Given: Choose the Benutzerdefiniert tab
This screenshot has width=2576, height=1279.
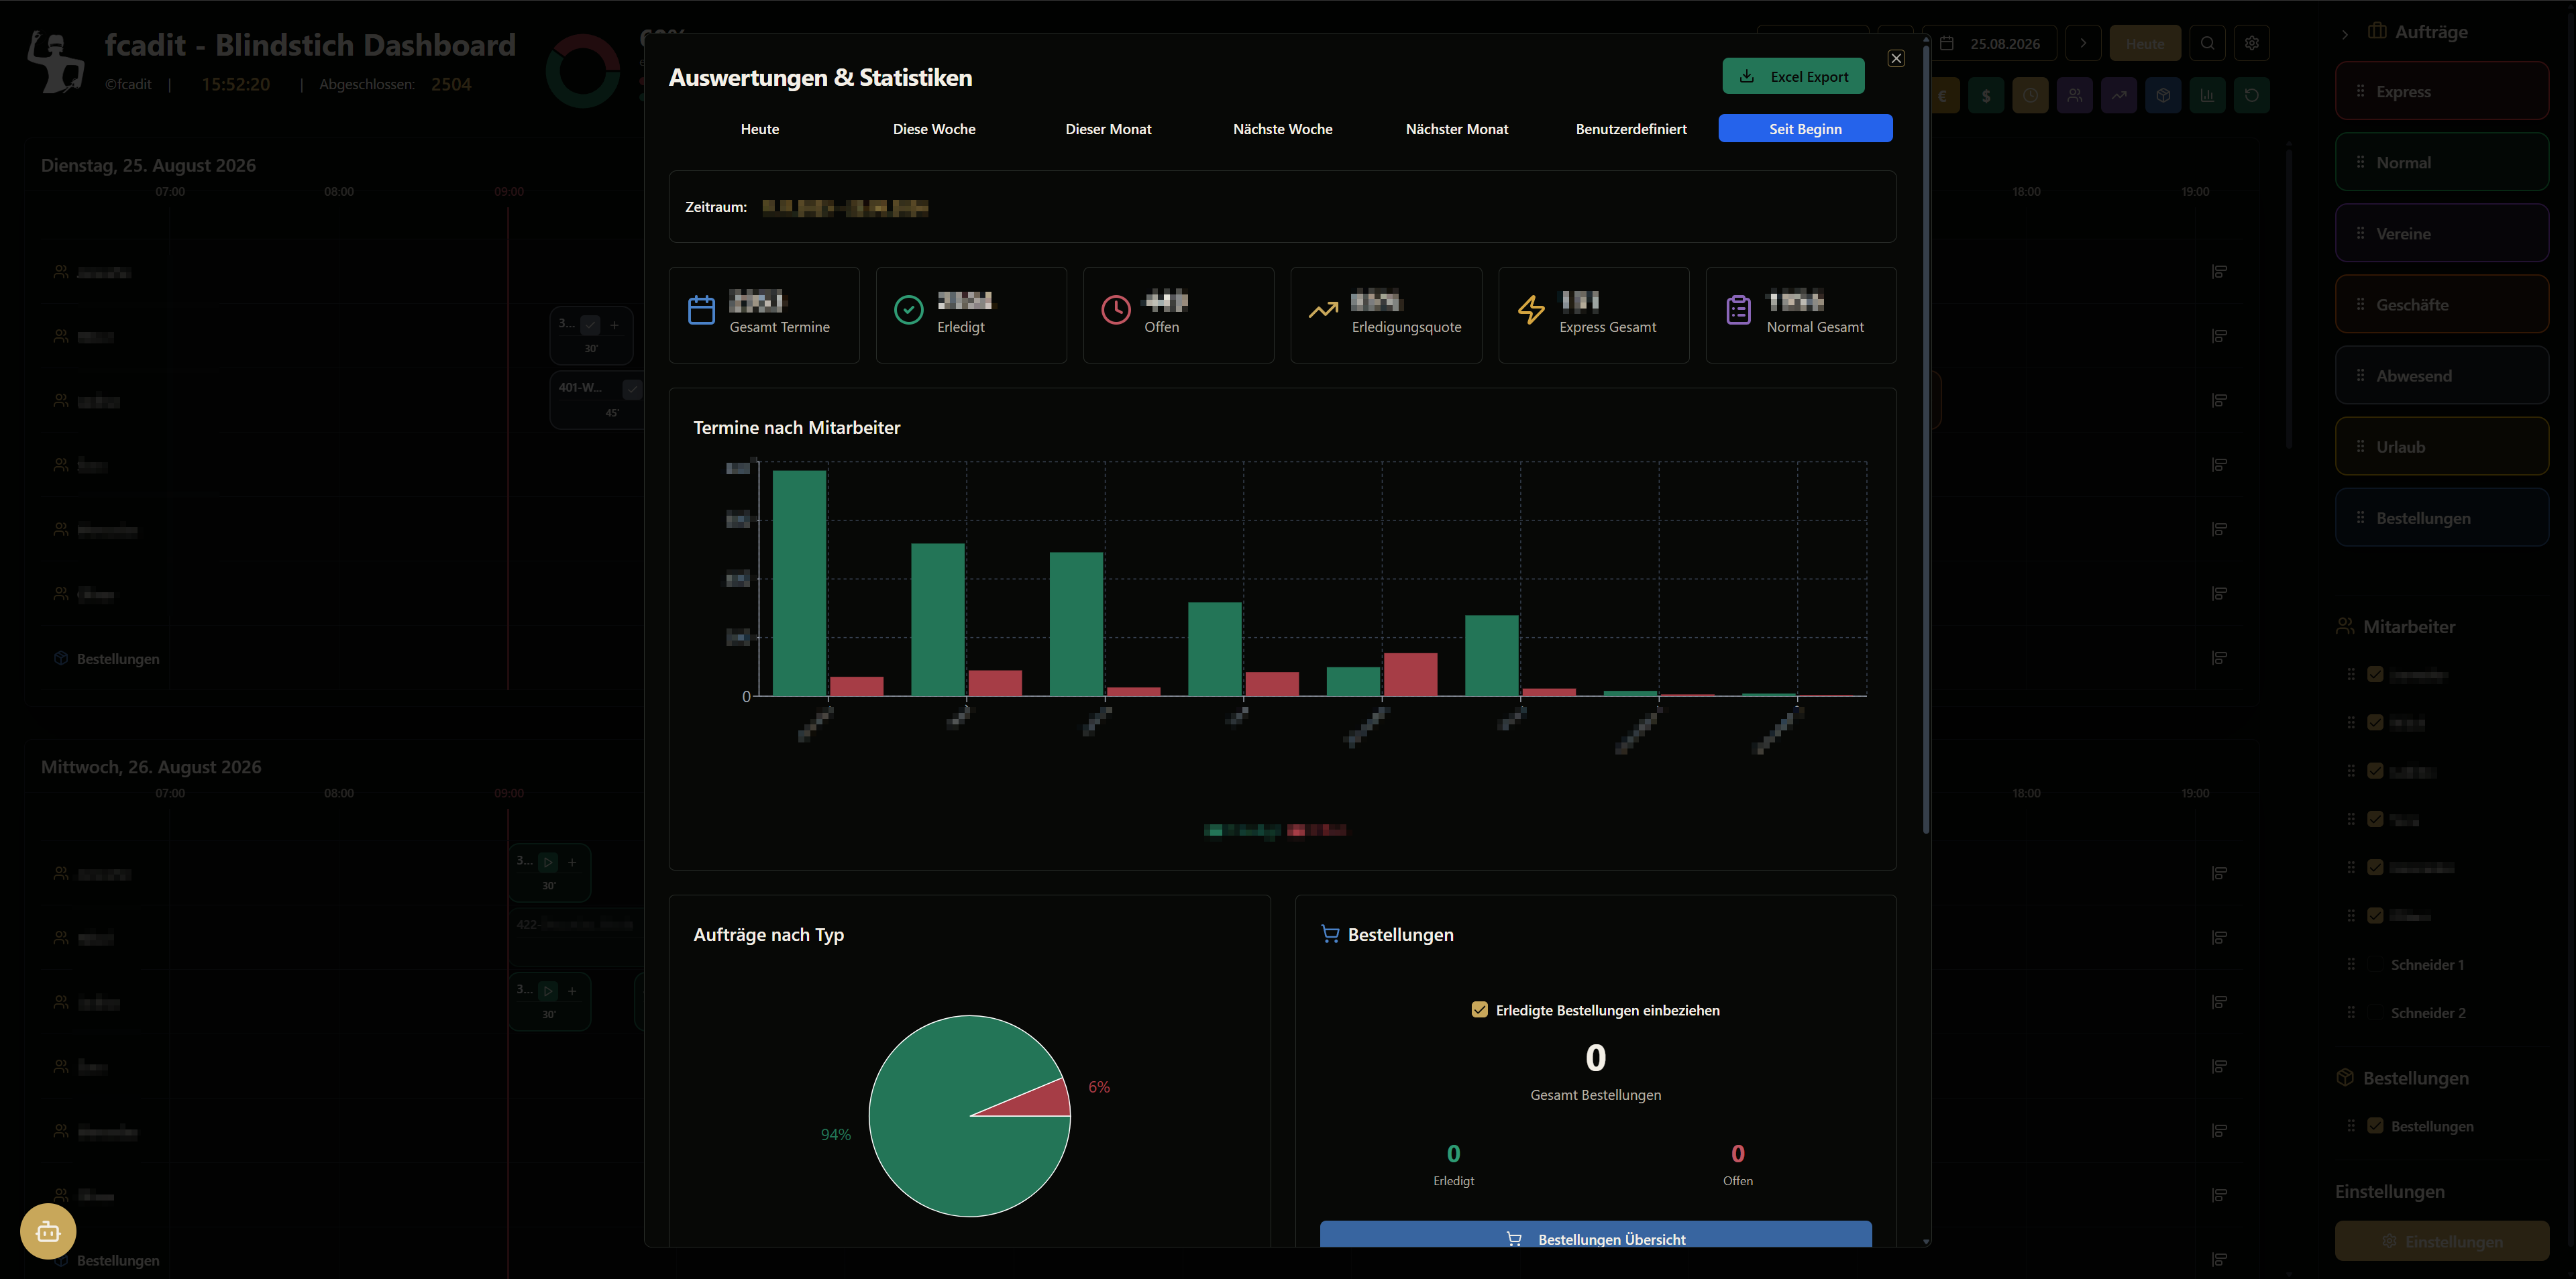Looking at the screenshot, I should click(x=1630, y=128).
